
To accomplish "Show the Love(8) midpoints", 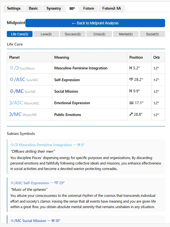I will (x=46, y=34).
